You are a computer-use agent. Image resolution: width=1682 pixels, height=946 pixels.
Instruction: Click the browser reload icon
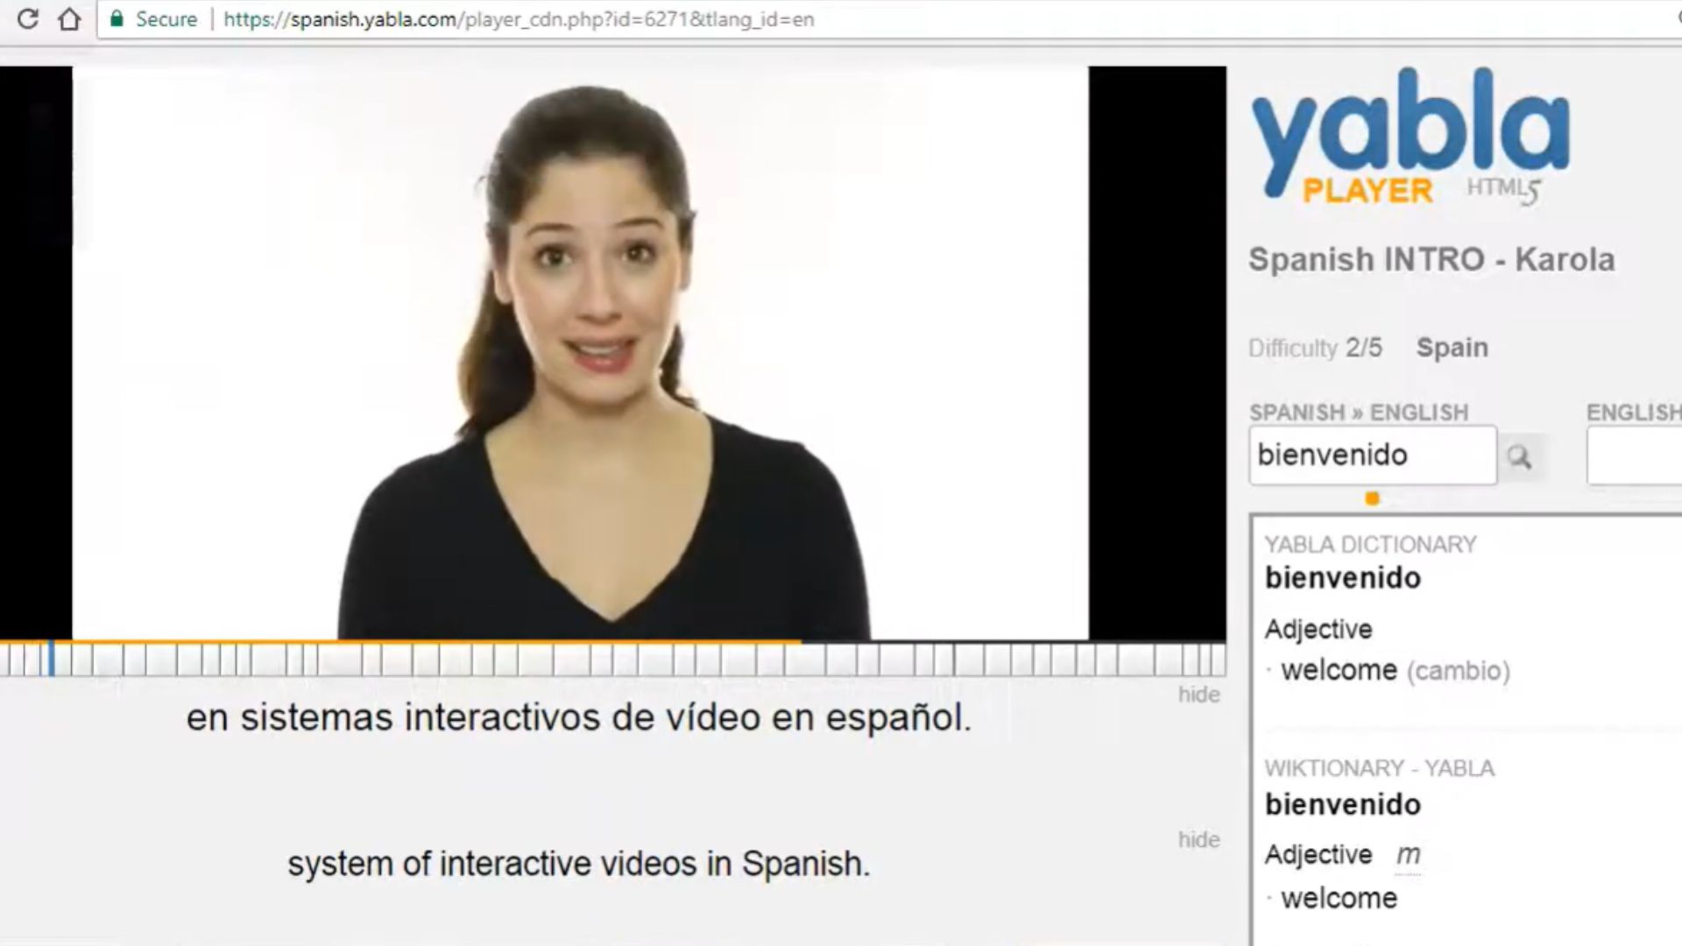pyautogui.click(x=28, y=19)
